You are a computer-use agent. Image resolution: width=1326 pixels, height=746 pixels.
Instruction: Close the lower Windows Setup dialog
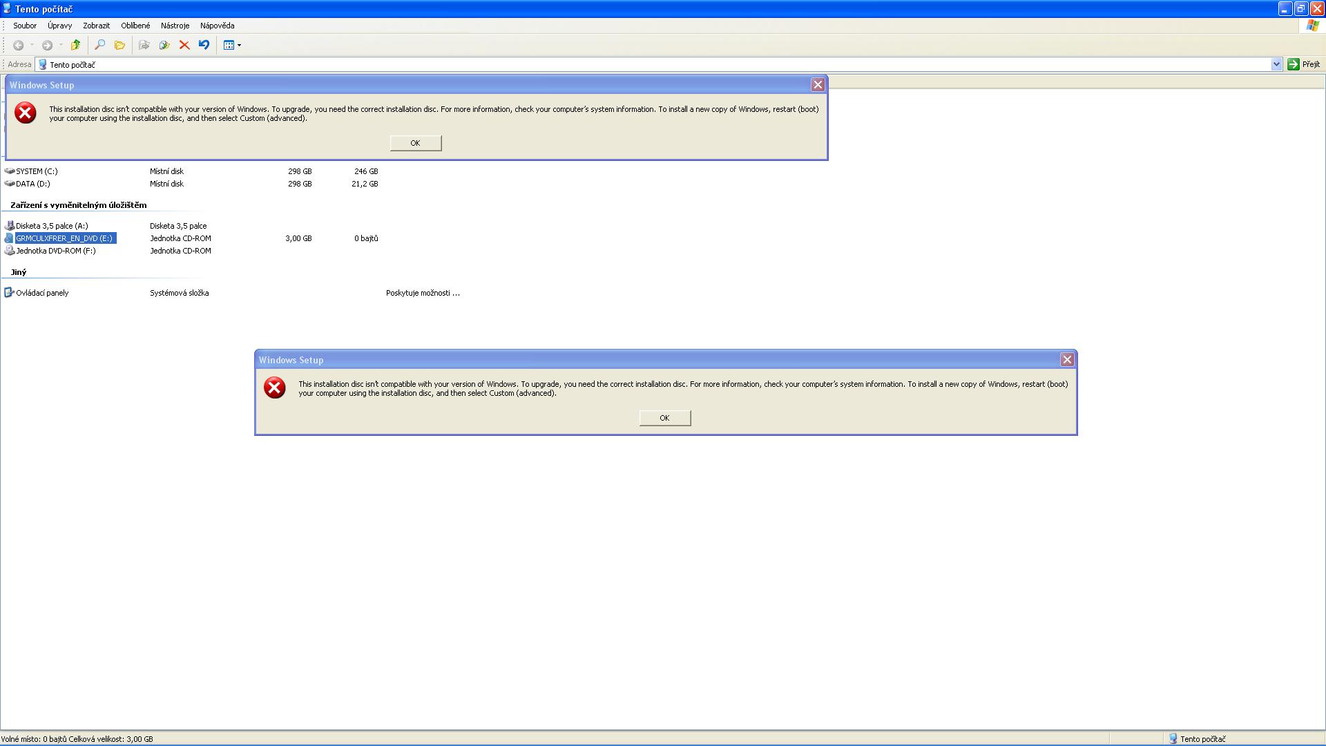[1067, 360]
